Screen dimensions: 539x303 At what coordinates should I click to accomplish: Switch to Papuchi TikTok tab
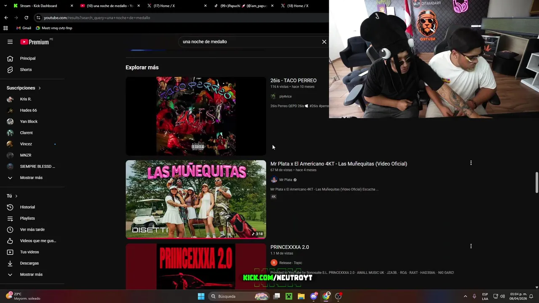(244, 6)
